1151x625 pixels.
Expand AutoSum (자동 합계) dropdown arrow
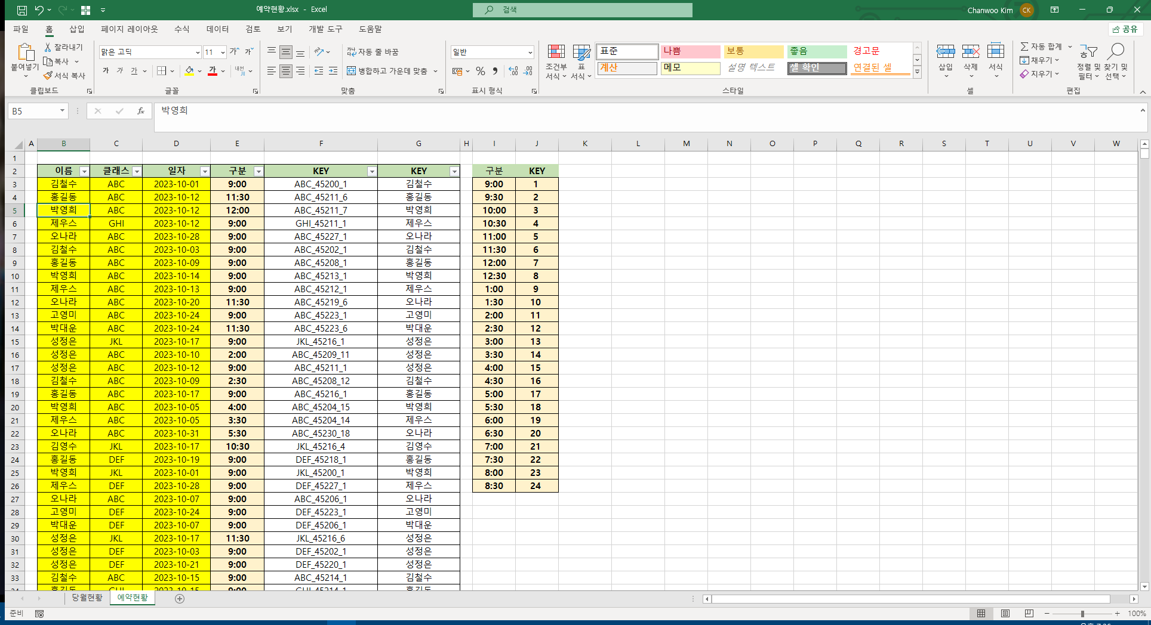[1070, 47]
